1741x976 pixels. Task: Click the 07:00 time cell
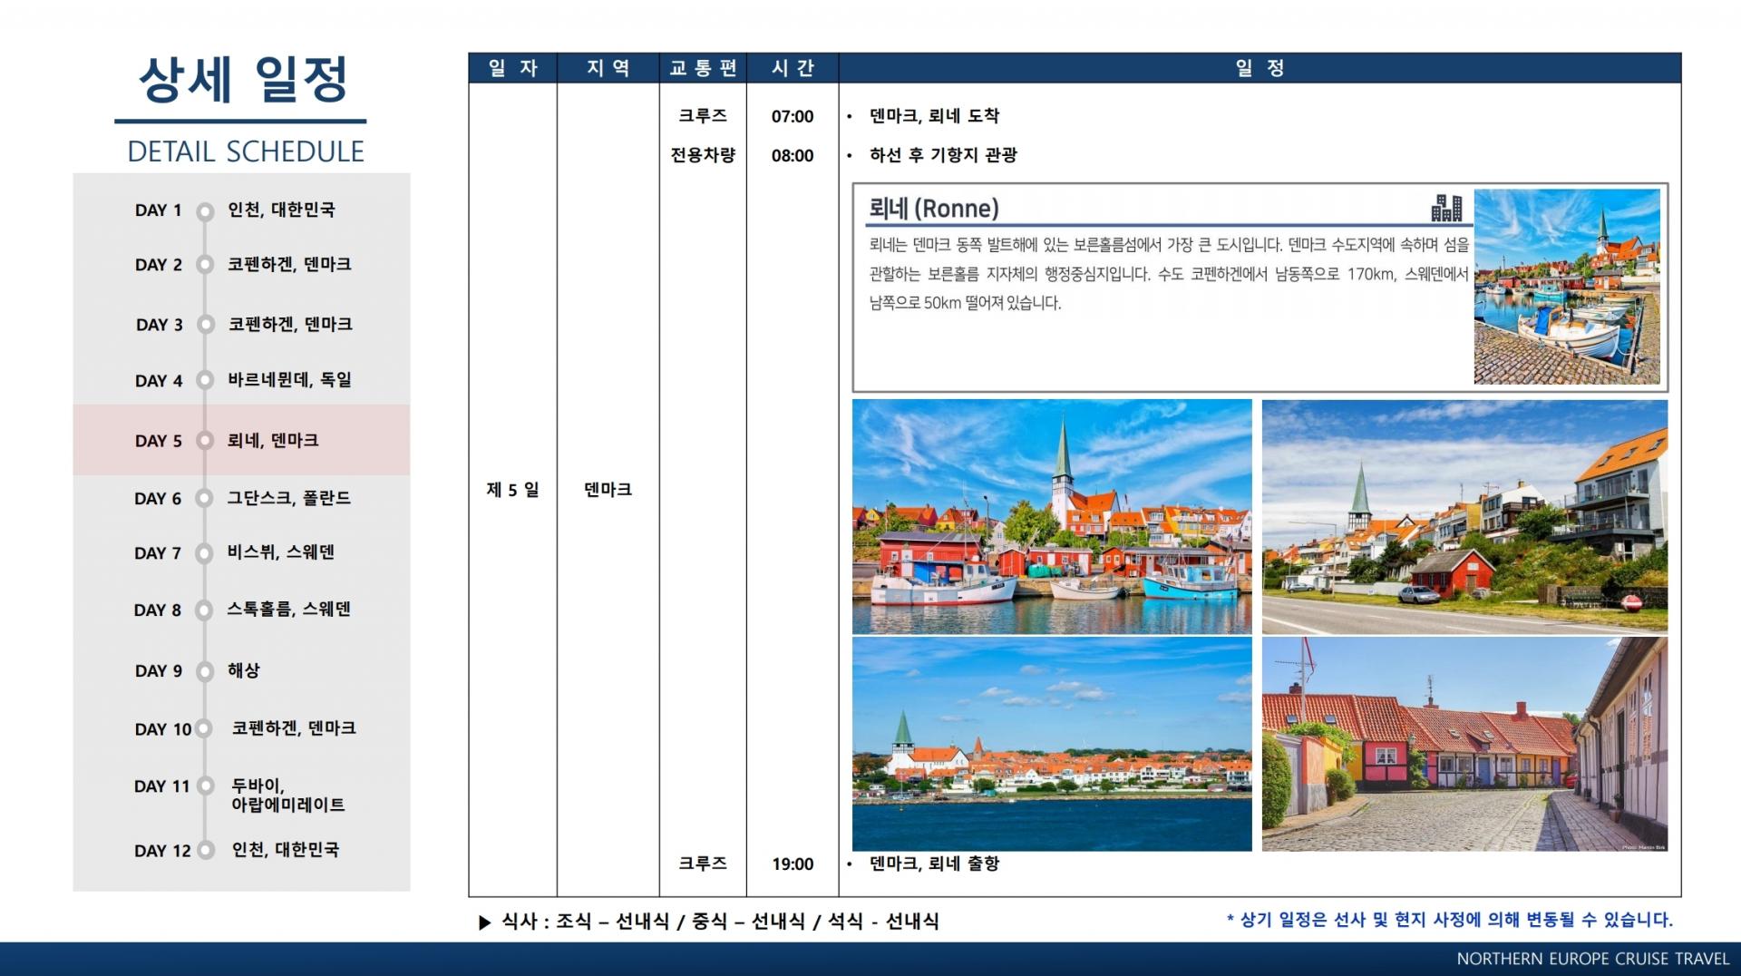click(793, 116)
